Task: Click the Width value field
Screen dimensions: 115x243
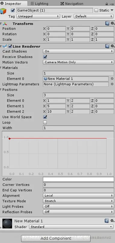Action: [x=78, y=128]
